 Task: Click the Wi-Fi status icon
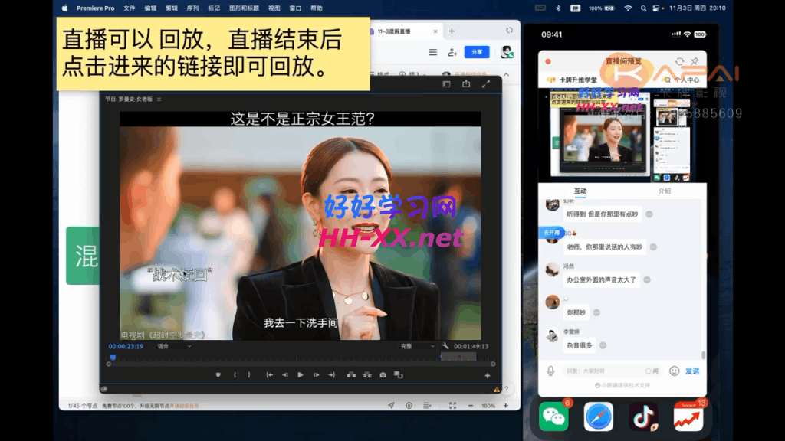point(628,8)
